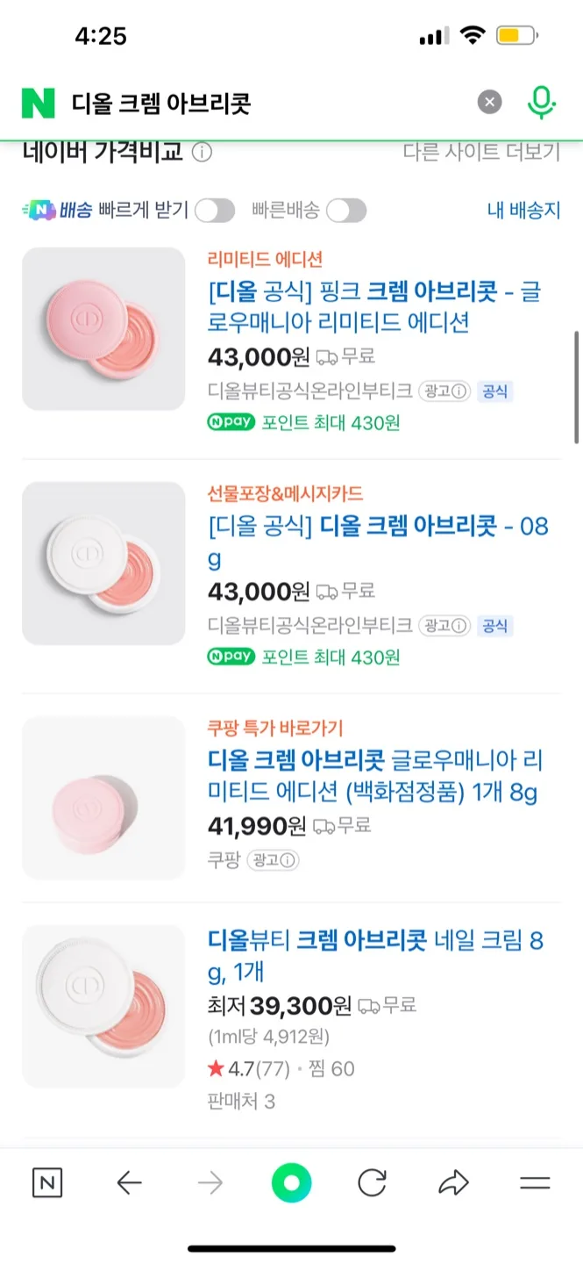Tap the Naver home N icon in bottom bar
Screen dimensions: 583x1264
(47, 1183)
